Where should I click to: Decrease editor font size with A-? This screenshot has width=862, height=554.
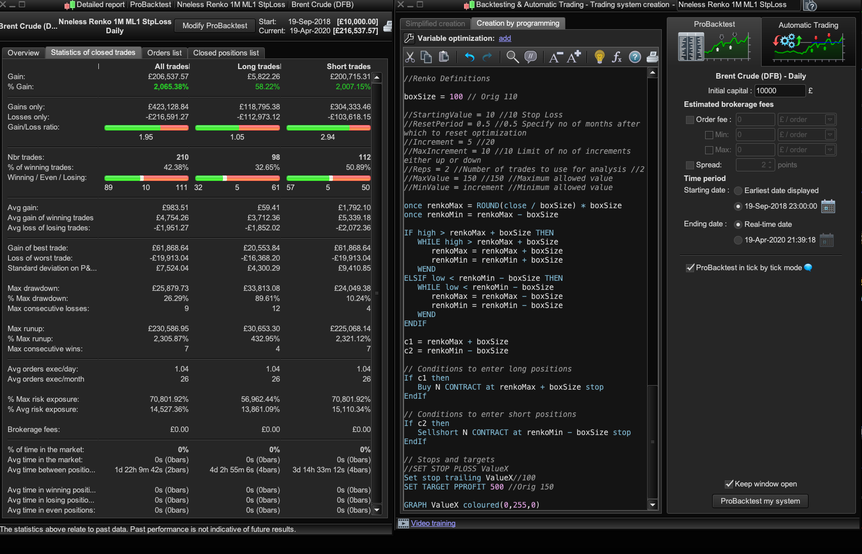click(x=555, y=57)
